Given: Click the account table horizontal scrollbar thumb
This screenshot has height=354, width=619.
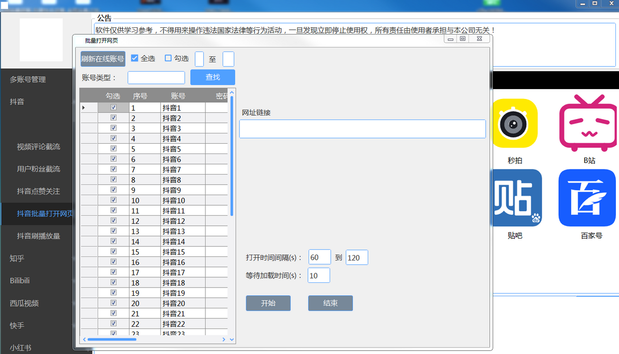Looking at the screenshot, I should click(112, 340).
